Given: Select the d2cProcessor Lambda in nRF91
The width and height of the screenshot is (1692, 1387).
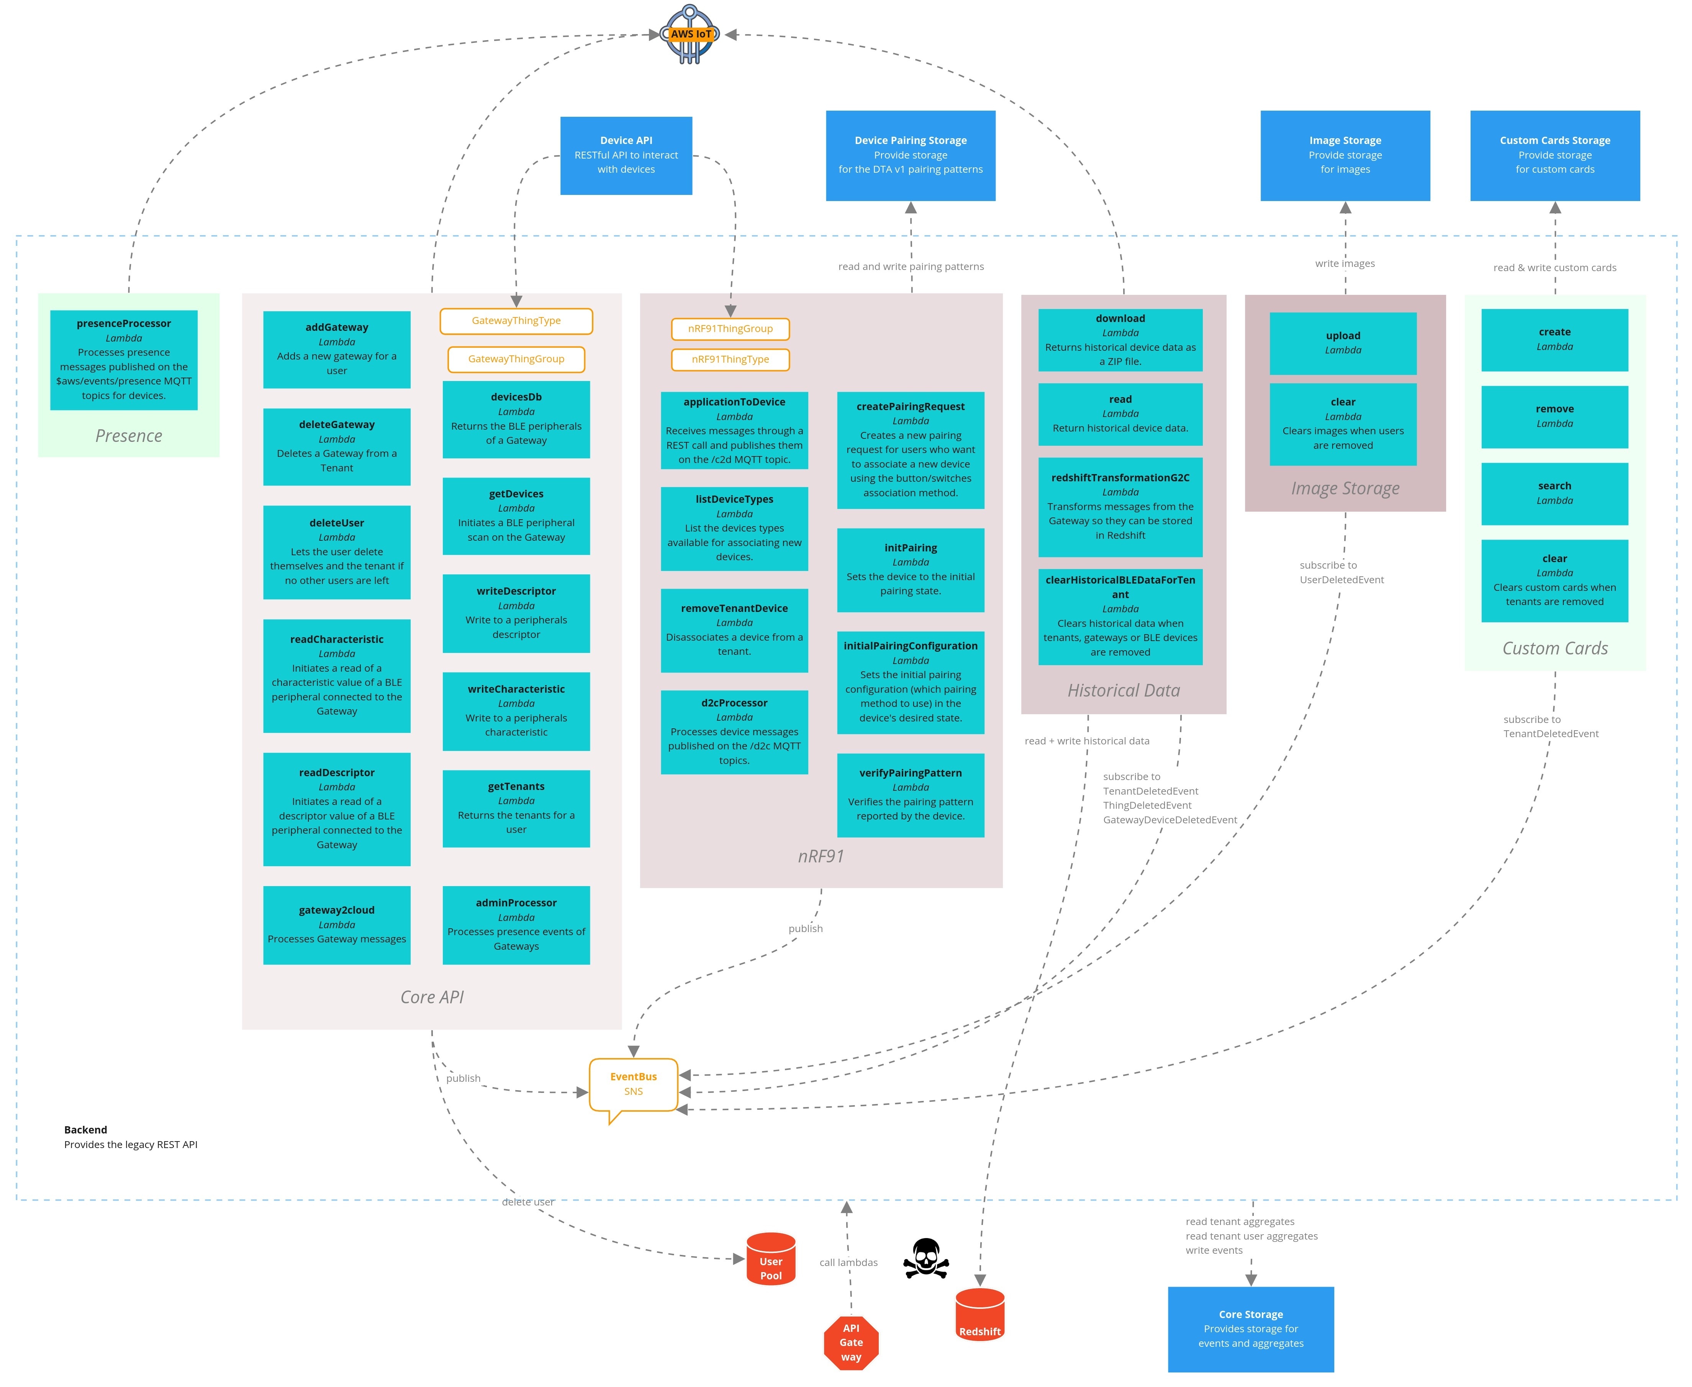Looking at the screenshot, I should [734, 731].
